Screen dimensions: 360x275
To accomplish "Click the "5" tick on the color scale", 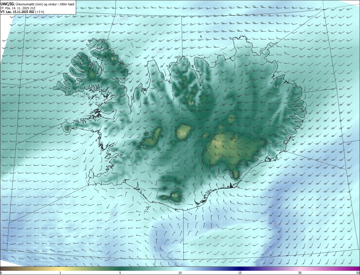I will [120, 273].
